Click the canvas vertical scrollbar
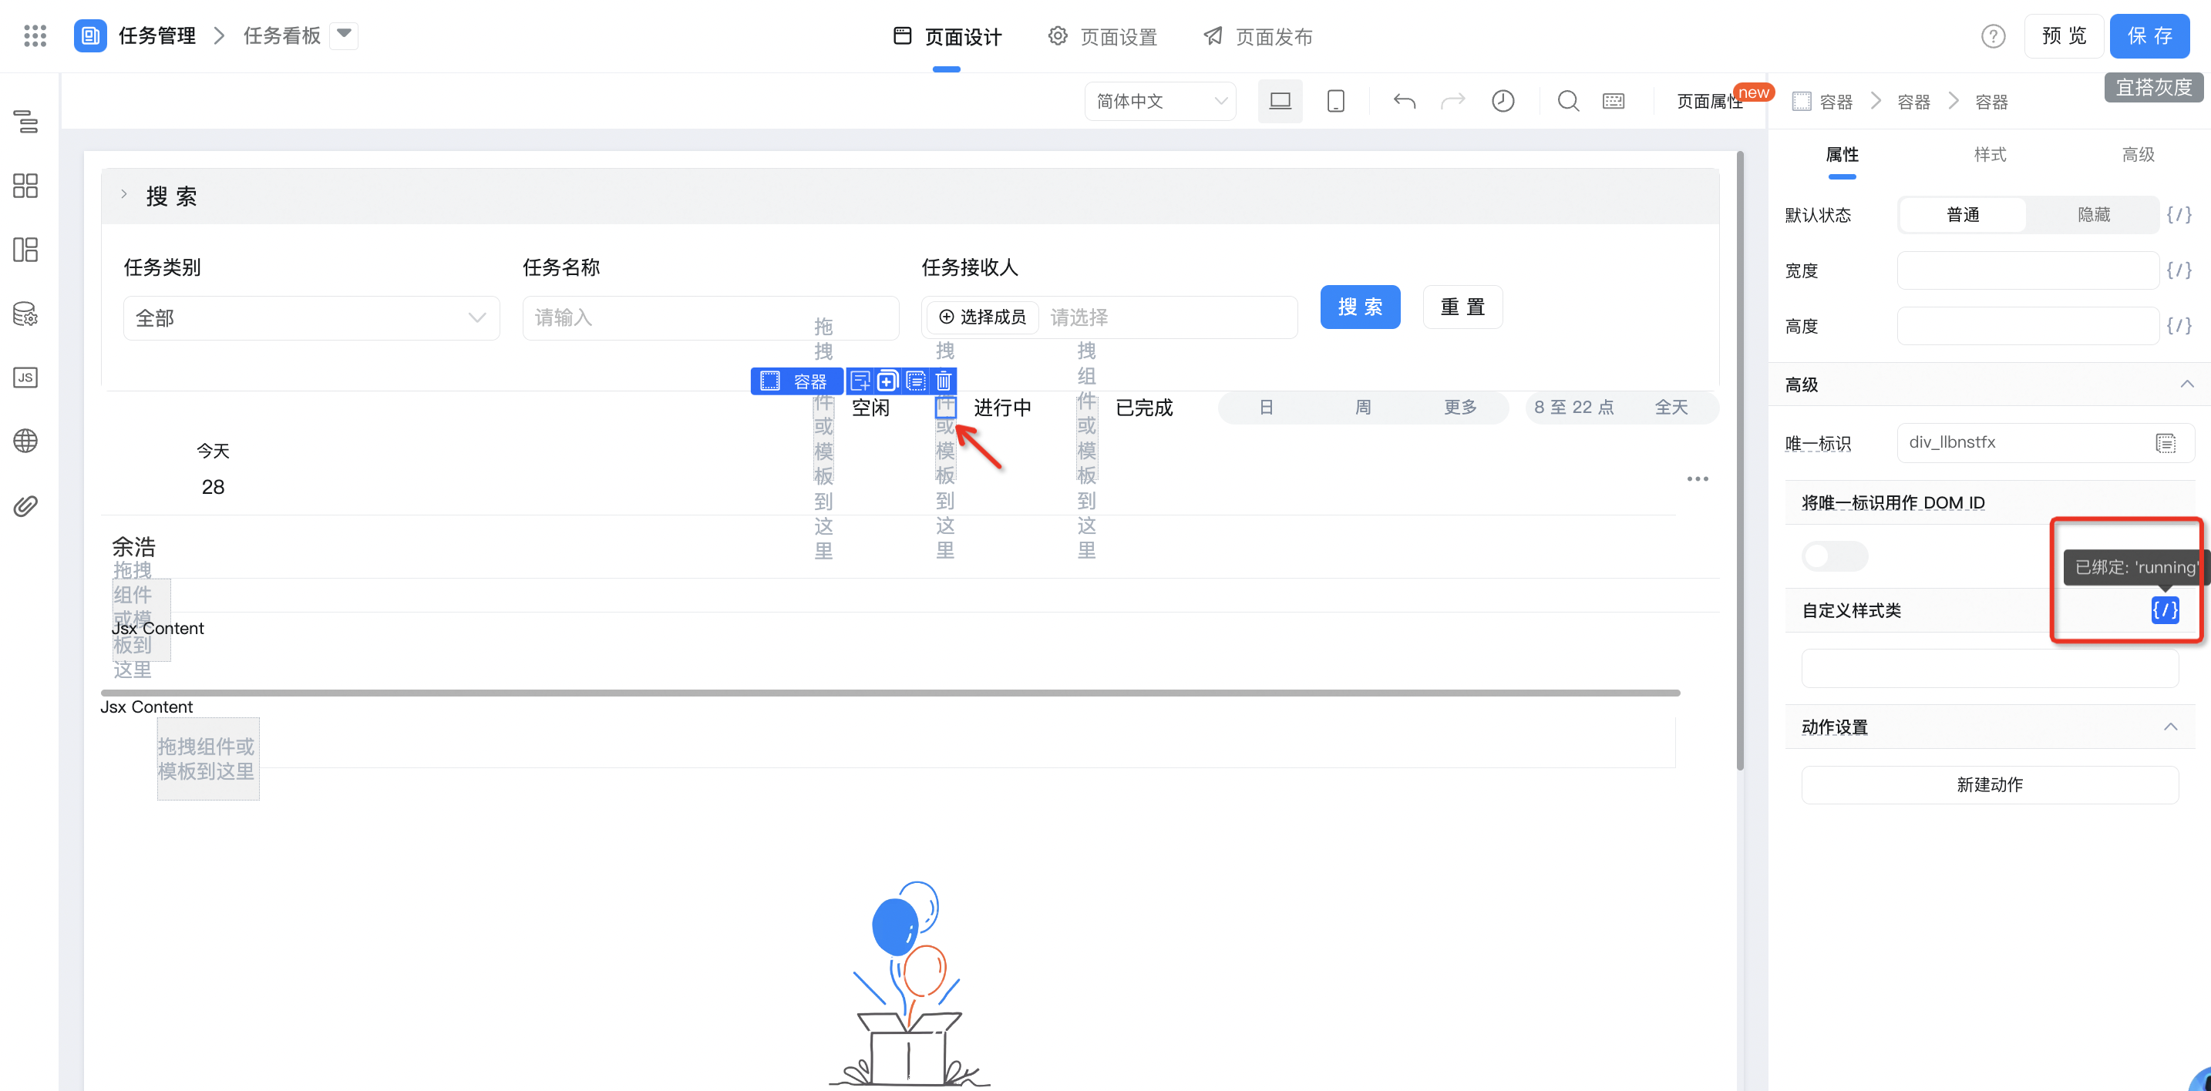The image size is (2211, 1091). (1740, 461)
